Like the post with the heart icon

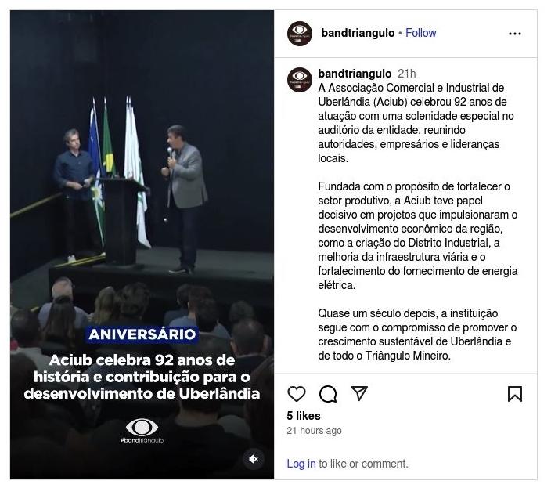click(x=296, y=393)
